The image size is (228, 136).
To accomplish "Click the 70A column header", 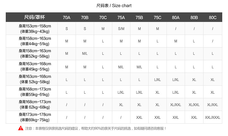I will (x=67, y=18).
